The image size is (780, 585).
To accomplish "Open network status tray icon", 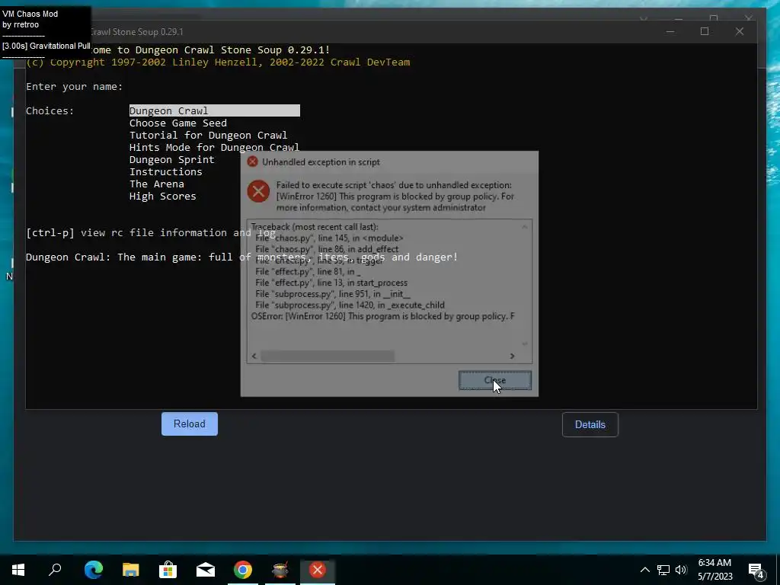I will click(663, 570).
